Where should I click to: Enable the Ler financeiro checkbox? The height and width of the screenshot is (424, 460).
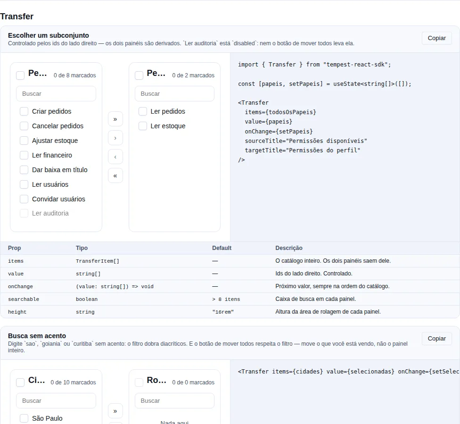[24, 155]
